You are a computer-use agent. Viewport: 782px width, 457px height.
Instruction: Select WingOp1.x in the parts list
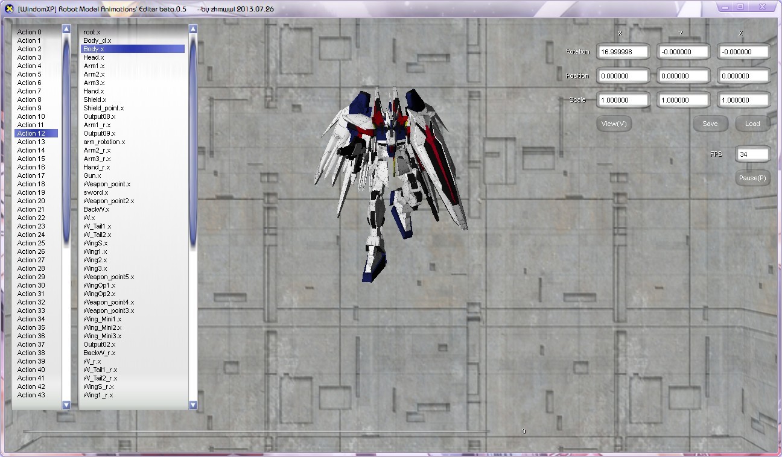133,285
